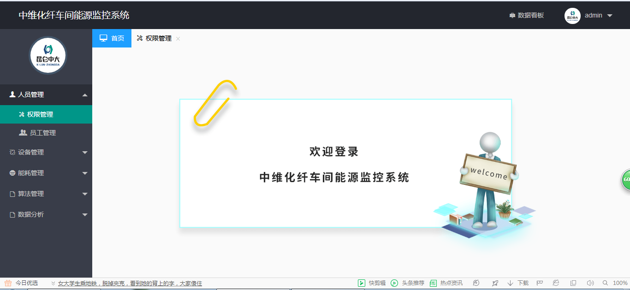The width and height of the screenshot is (630, 290).
Task: Open the 快剪辑 video editor button
Action: (x=372, y=283)
